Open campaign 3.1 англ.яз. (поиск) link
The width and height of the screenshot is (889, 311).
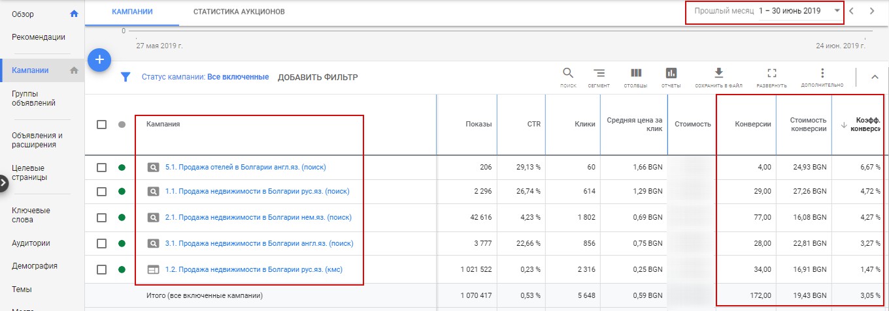(x=260, y=244)
